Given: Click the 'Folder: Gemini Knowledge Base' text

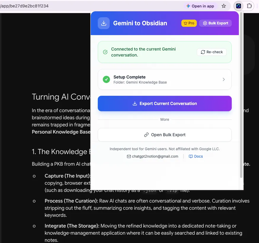Looking at the screenshot, I should (x=140, y=82).
